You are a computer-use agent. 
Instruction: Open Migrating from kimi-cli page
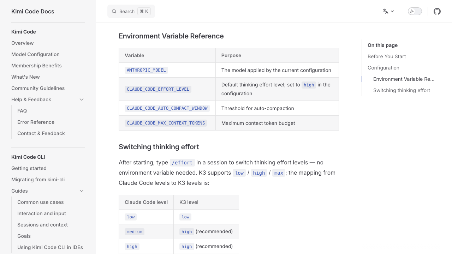point(38,180)
